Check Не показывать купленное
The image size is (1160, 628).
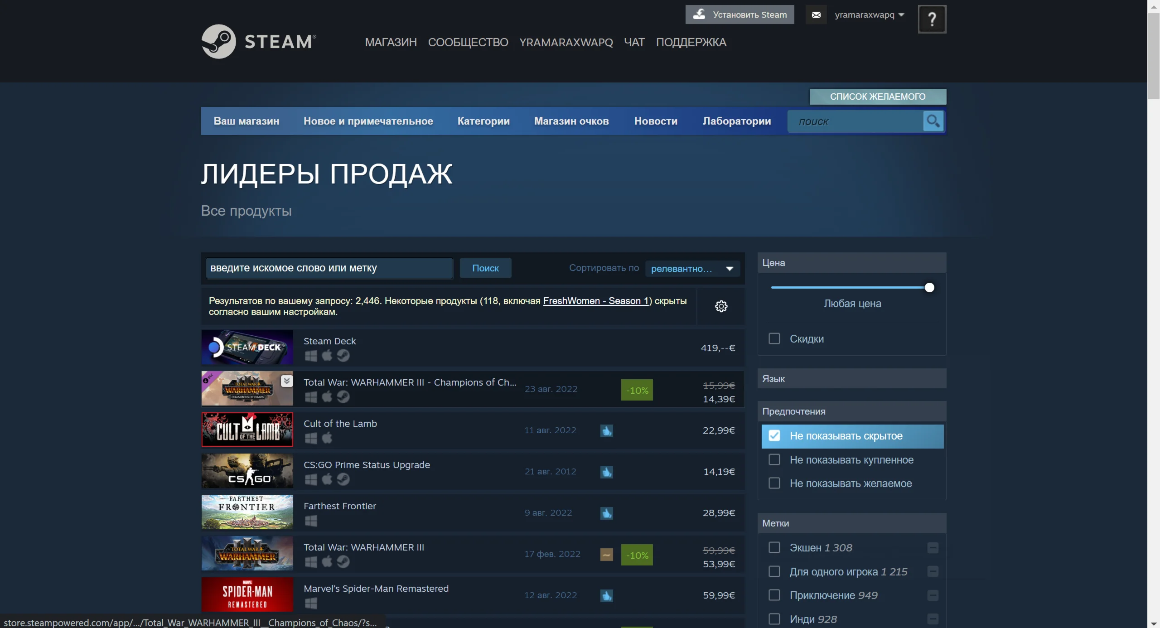click(774, 460)
